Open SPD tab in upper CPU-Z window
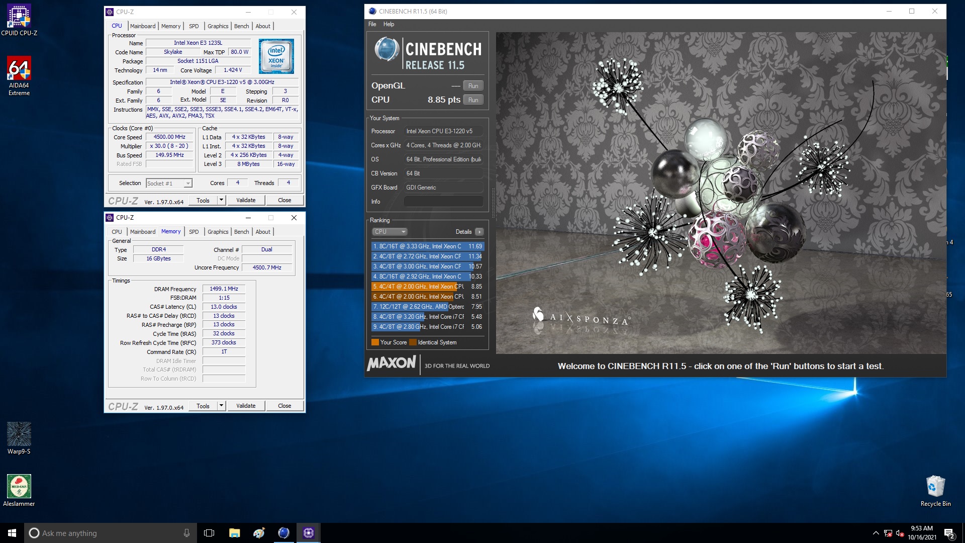The height and width of the screenshot is (543, 965). tap(194, 26)
